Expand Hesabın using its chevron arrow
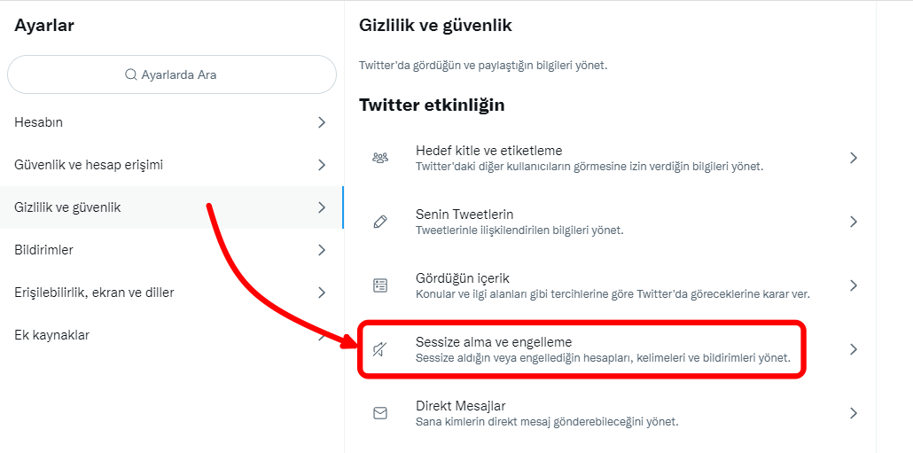Screen dimensions: 913x453 click(x=322, y=122)
